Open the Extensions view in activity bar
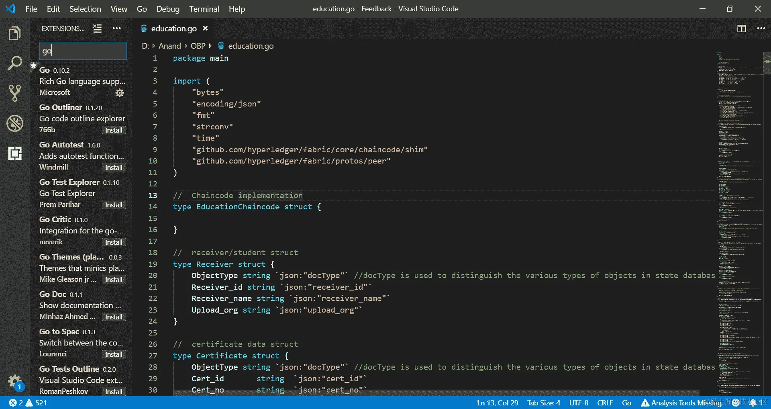Screen dimensions: 771x409 click(x=15, y=153)
